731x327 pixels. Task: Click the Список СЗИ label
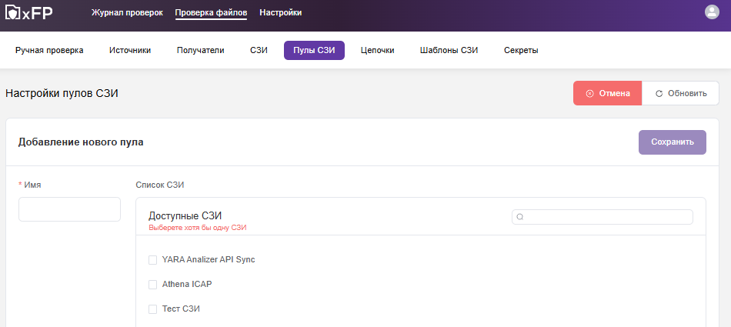[x=160, y=185]
